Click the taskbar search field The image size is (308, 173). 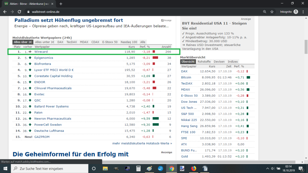pos(50,168)
